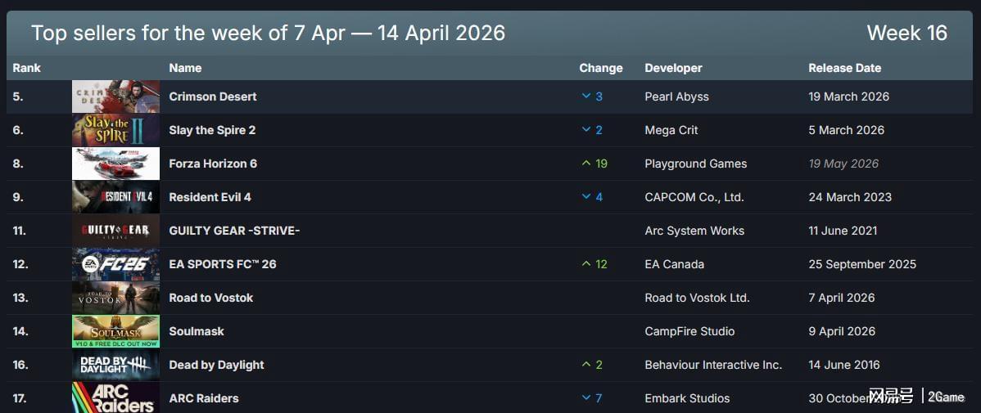Click the Mega Crit developer cell
Screen dimensions: 981x413
point(671,130)
